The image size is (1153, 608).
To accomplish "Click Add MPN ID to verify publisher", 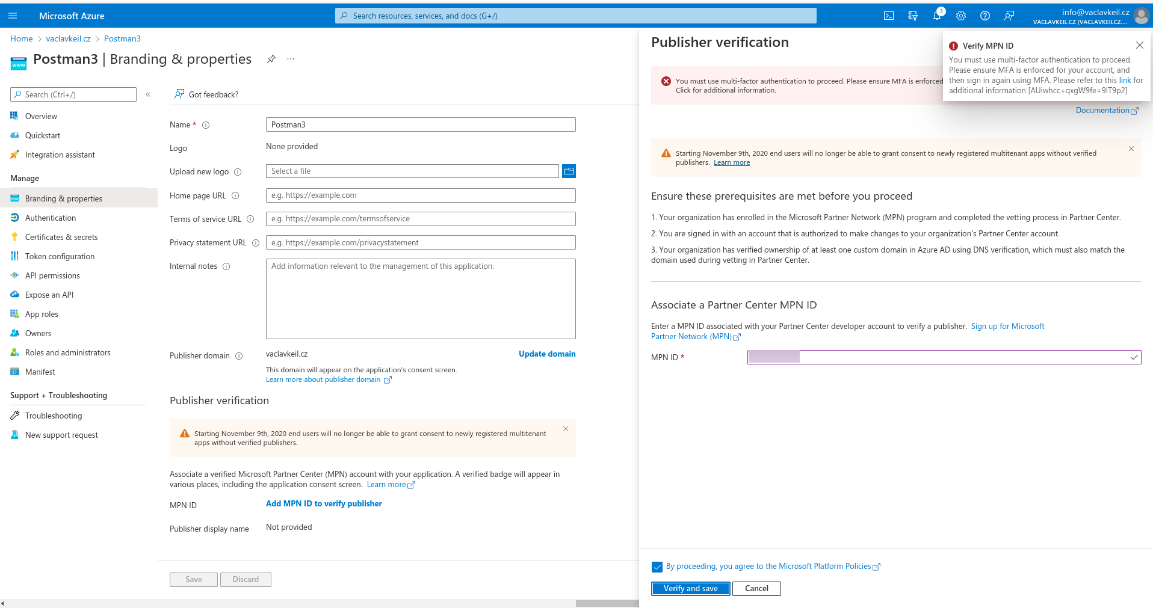I will point(324,504).
